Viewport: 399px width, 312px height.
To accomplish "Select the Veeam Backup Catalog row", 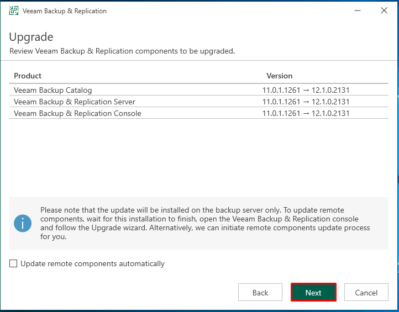I will 199,90.
